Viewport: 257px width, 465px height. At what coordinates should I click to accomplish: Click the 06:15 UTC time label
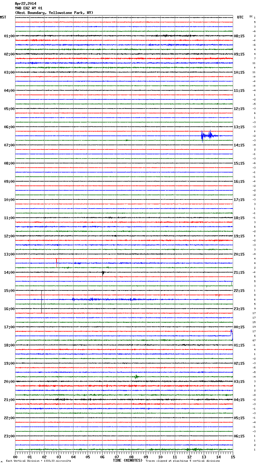pyautogui.click(x=239, y=436)
